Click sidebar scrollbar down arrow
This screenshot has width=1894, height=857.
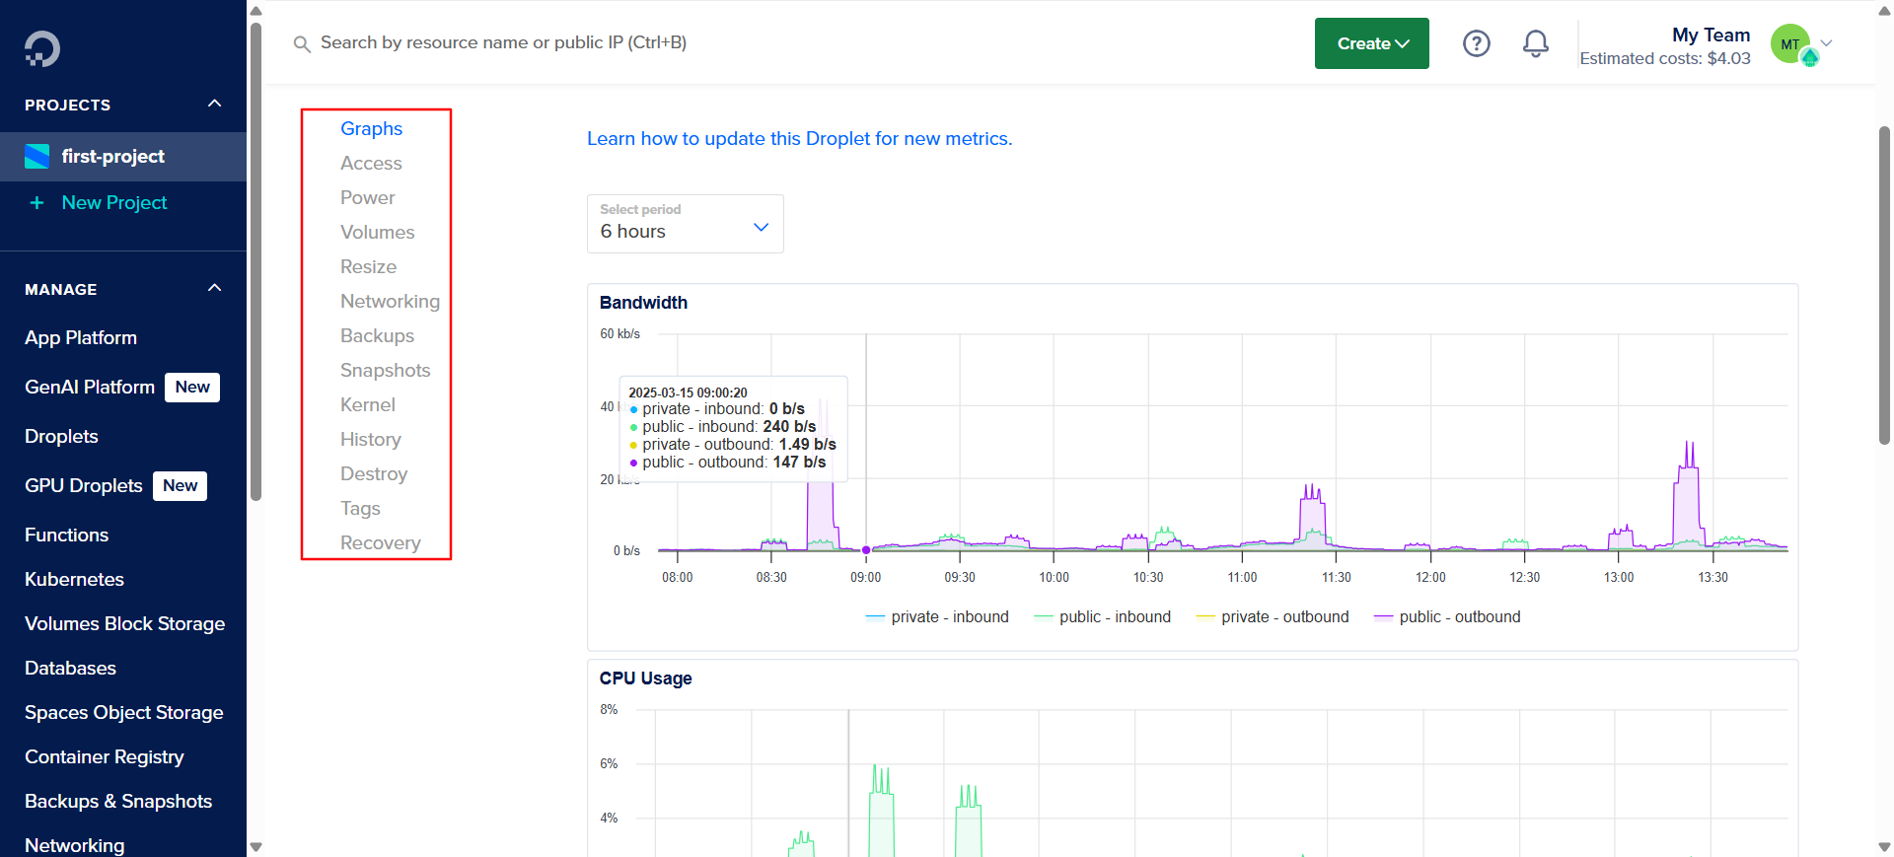coord(255,846)
